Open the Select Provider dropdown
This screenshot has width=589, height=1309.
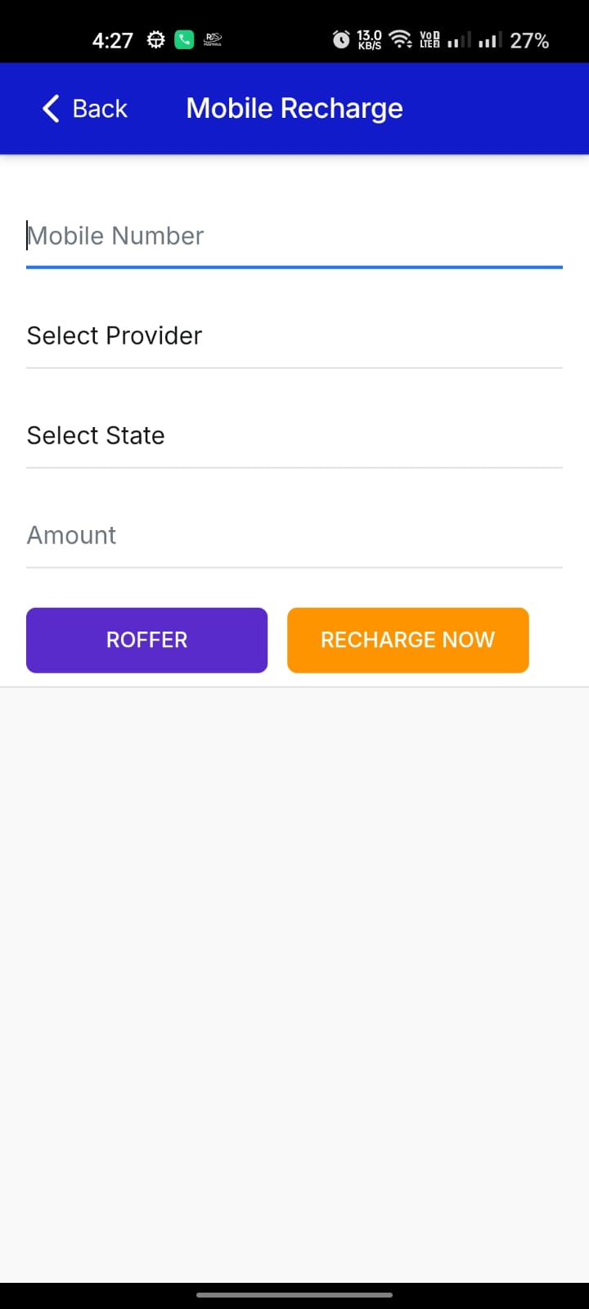[294, 336]
